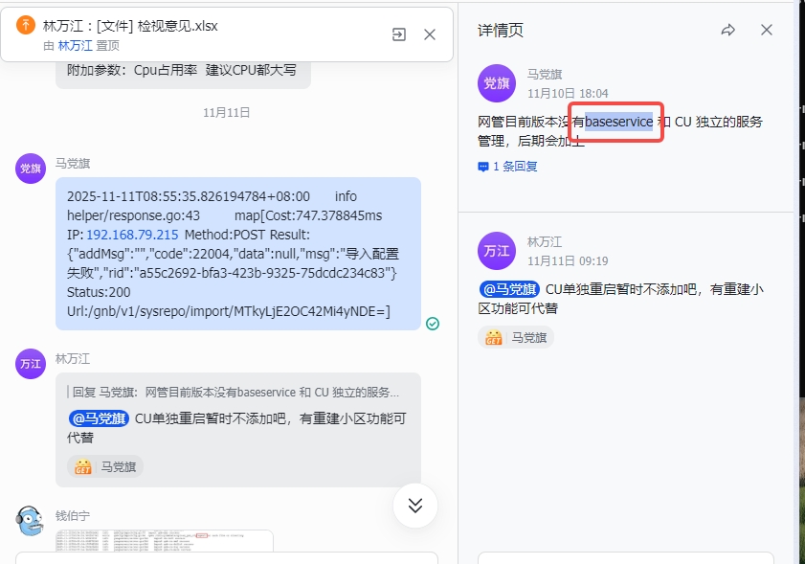Click the green read-status check icon
805x564 pixels.
coord(433,324)
